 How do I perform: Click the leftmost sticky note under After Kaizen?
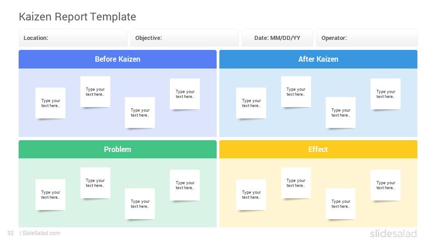[251, 103]
